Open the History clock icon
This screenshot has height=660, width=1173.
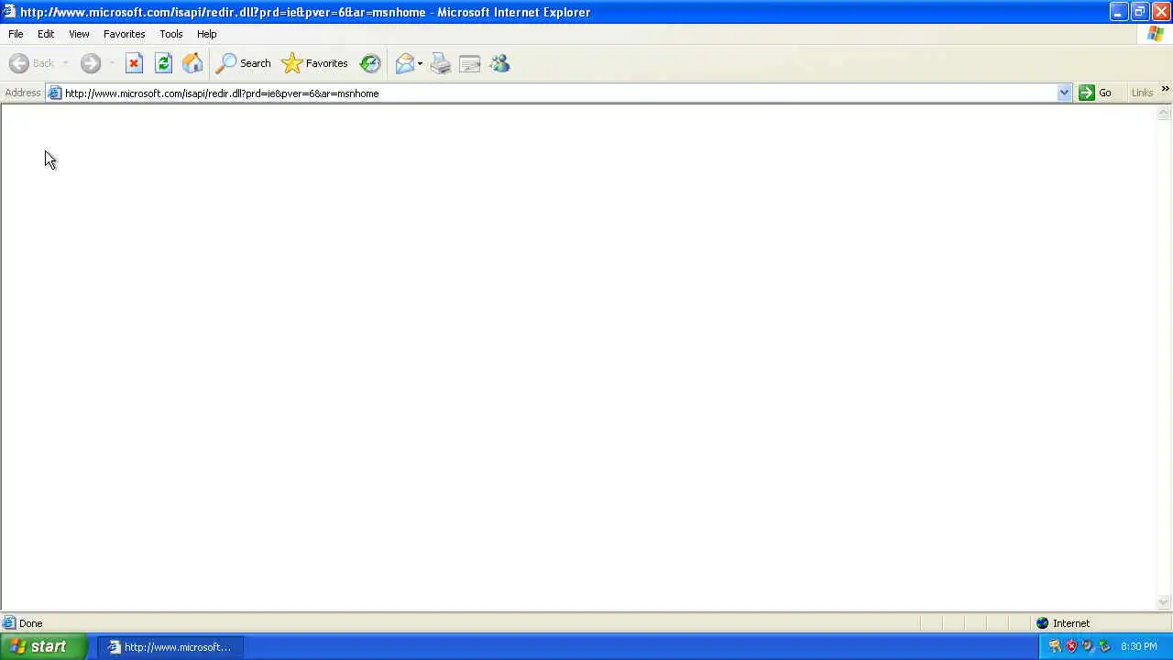coord(370,63)
